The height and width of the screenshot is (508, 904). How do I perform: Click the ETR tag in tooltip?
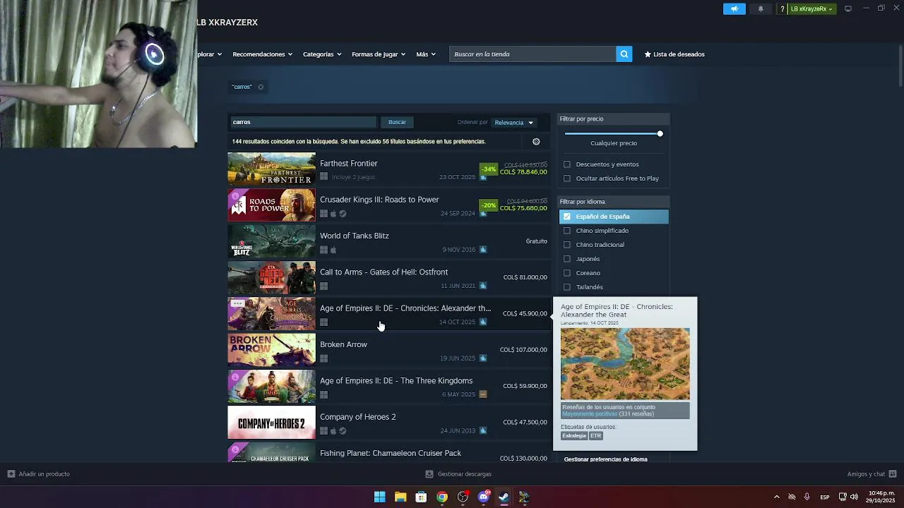pos(596,436)
